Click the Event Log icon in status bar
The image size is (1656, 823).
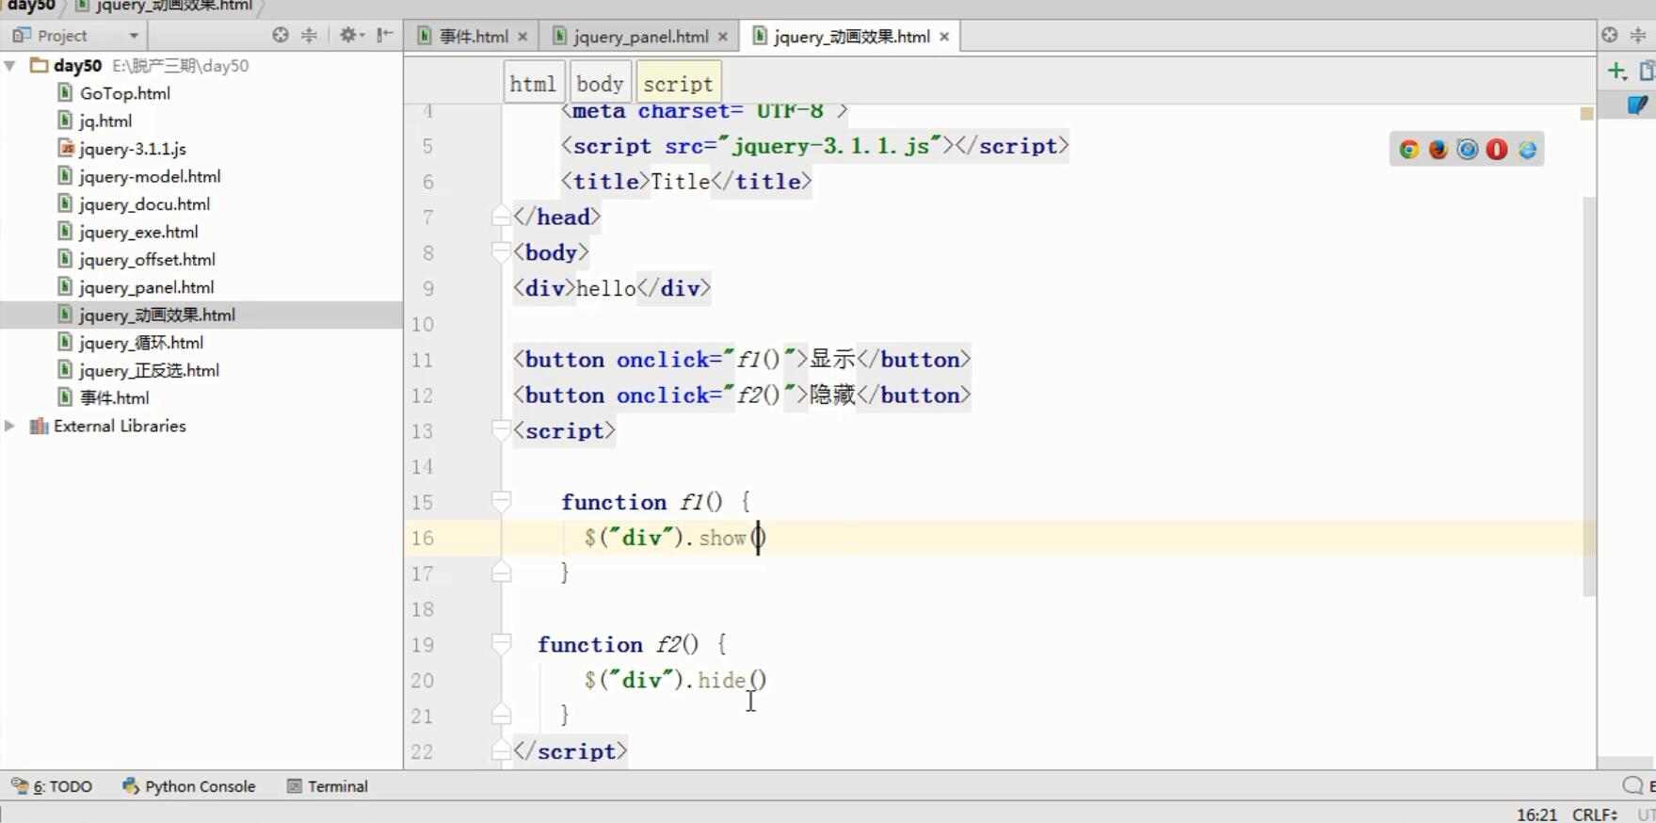[1632, 786]
